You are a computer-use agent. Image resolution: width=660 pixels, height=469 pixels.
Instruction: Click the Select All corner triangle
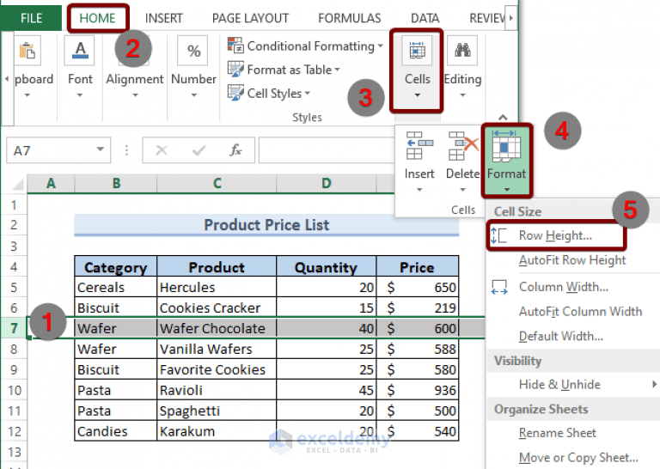pos(17,184)
